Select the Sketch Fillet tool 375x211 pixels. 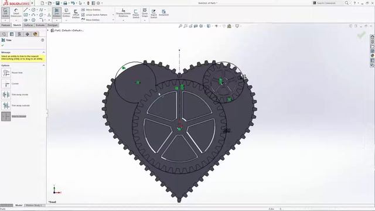click(41, 20)
